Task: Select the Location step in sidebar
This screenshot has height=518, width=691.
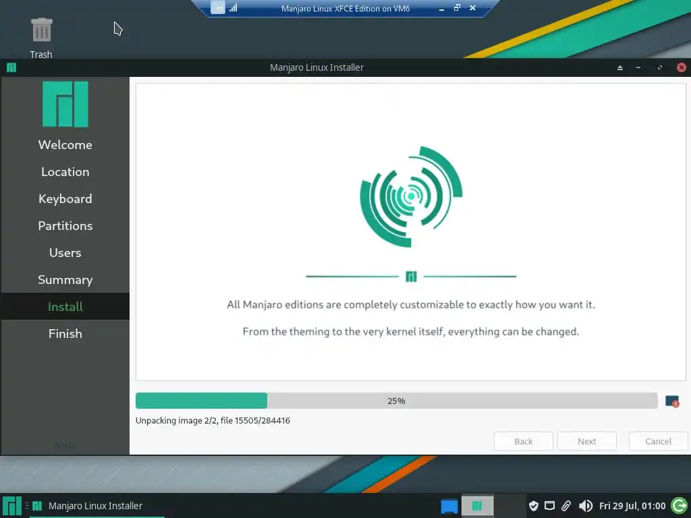Action: (65, 172)
